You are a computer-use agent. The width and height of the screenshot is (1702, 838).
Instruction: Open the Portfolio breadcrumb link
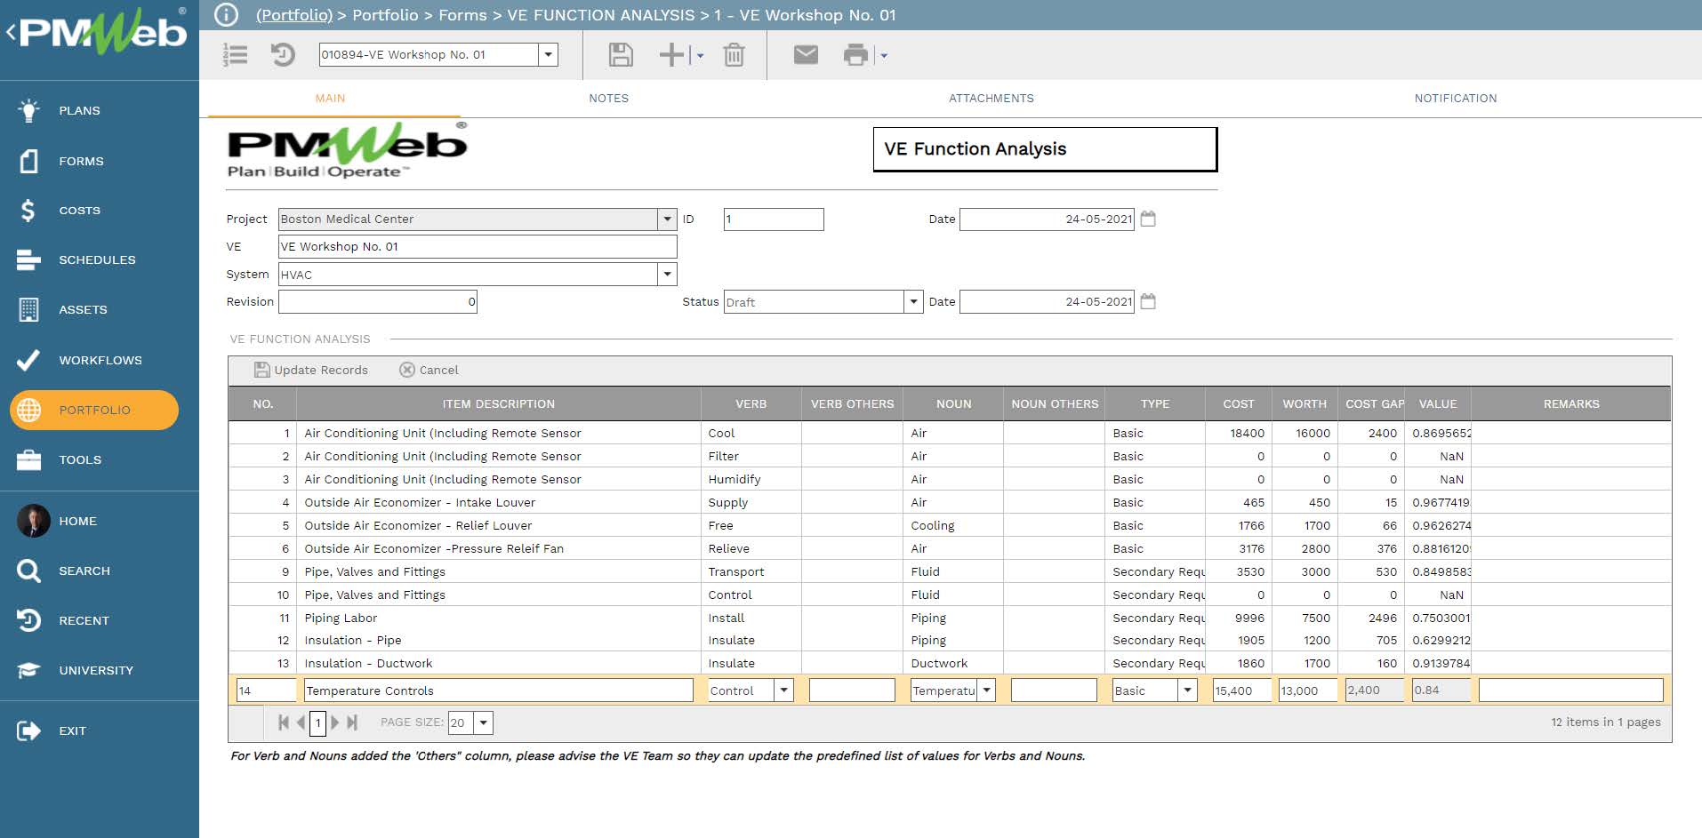(x=293, y=15)
